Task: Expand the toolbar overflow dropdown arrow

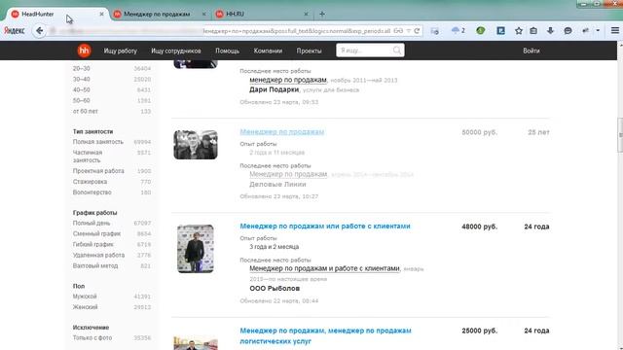Action: tap(598, 30)
